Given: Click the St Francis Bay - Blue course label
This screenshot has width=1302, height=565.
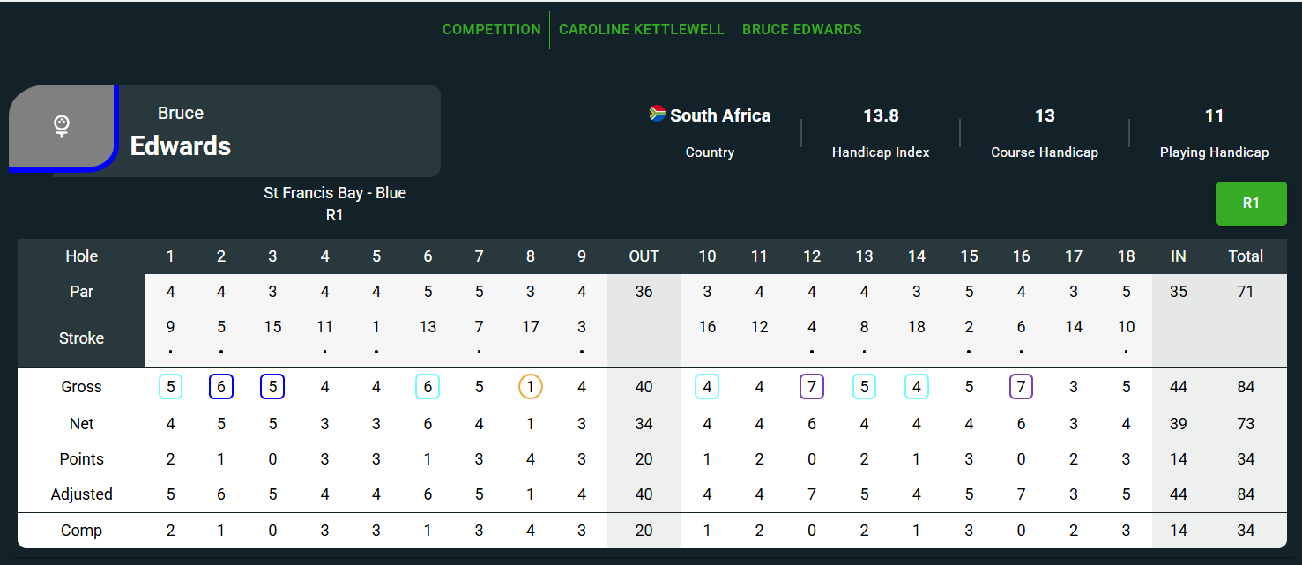Looking at the screenshot, I should tap(335, 193).
